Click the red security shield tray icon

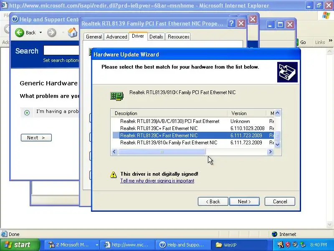click(x=288, y=245)
